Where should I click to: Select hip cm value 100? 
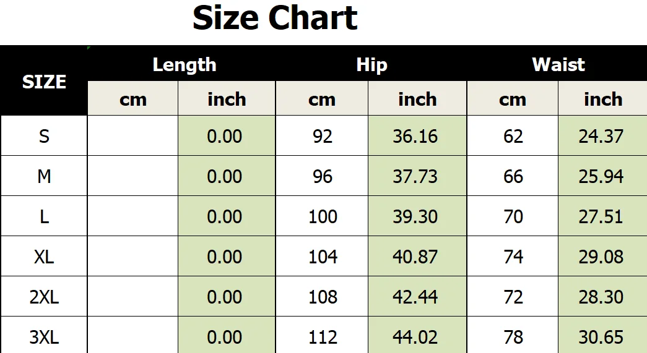click(x=322, y=216)
